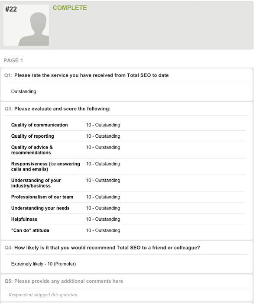Click the #22 respondent number label

[x=11, y=9]
